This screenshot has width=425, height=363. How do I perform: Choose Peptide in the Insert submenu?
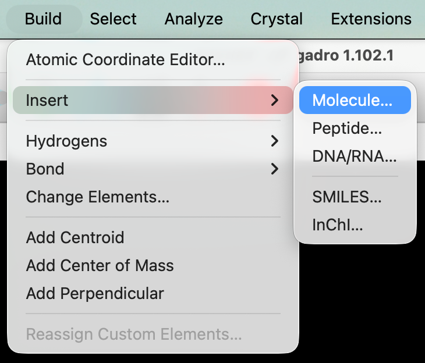[x=347, y=128]
